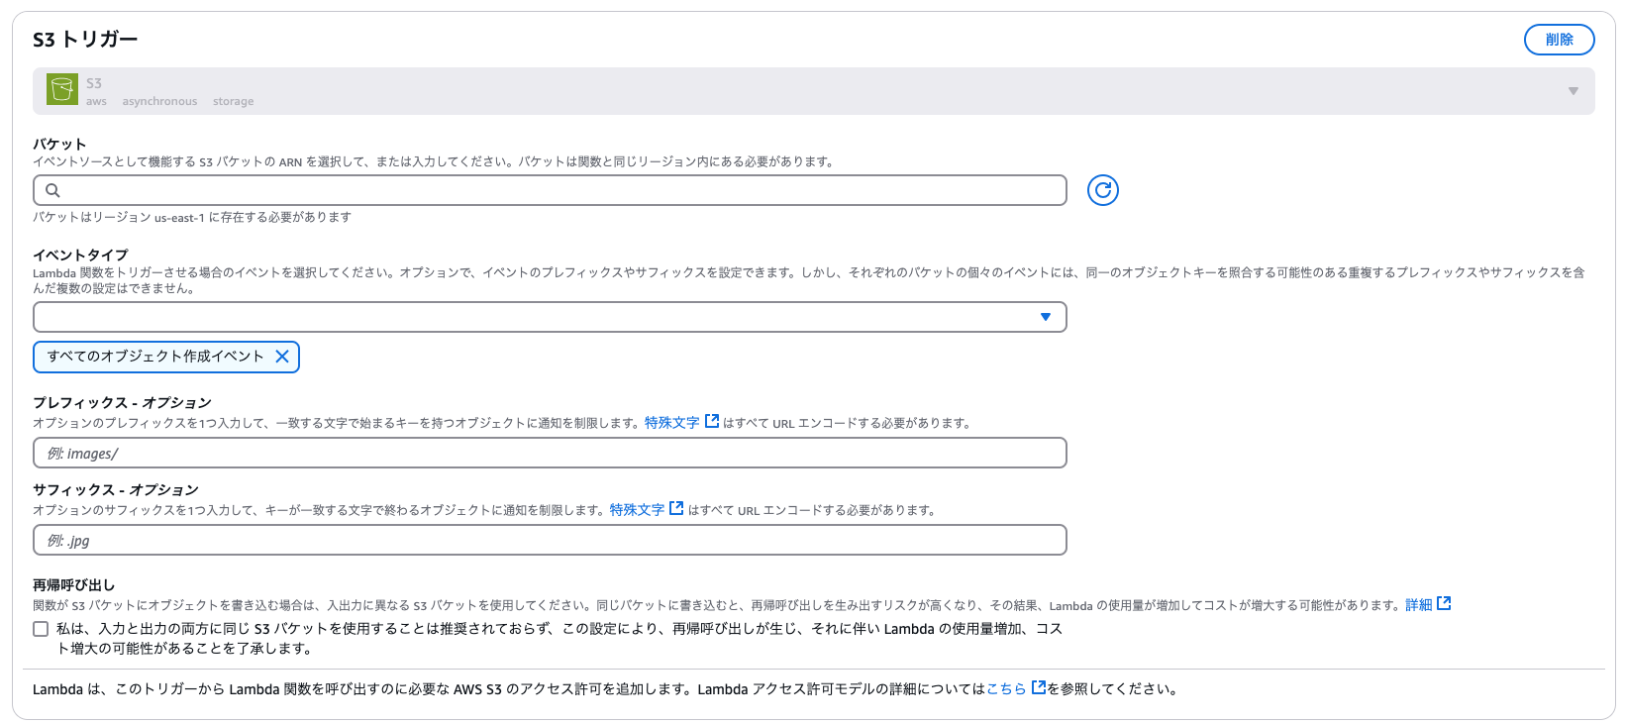This screenshot has width=1625, height=724.
Task: Open 特殊文字 link in prefix description
Action: point(671,423)
